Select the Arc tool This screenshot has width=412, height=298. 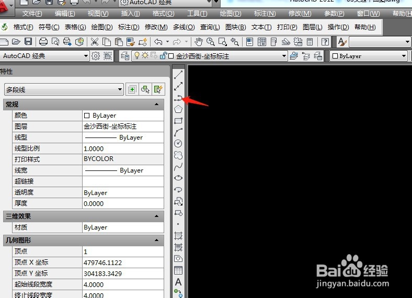point(178,132)
